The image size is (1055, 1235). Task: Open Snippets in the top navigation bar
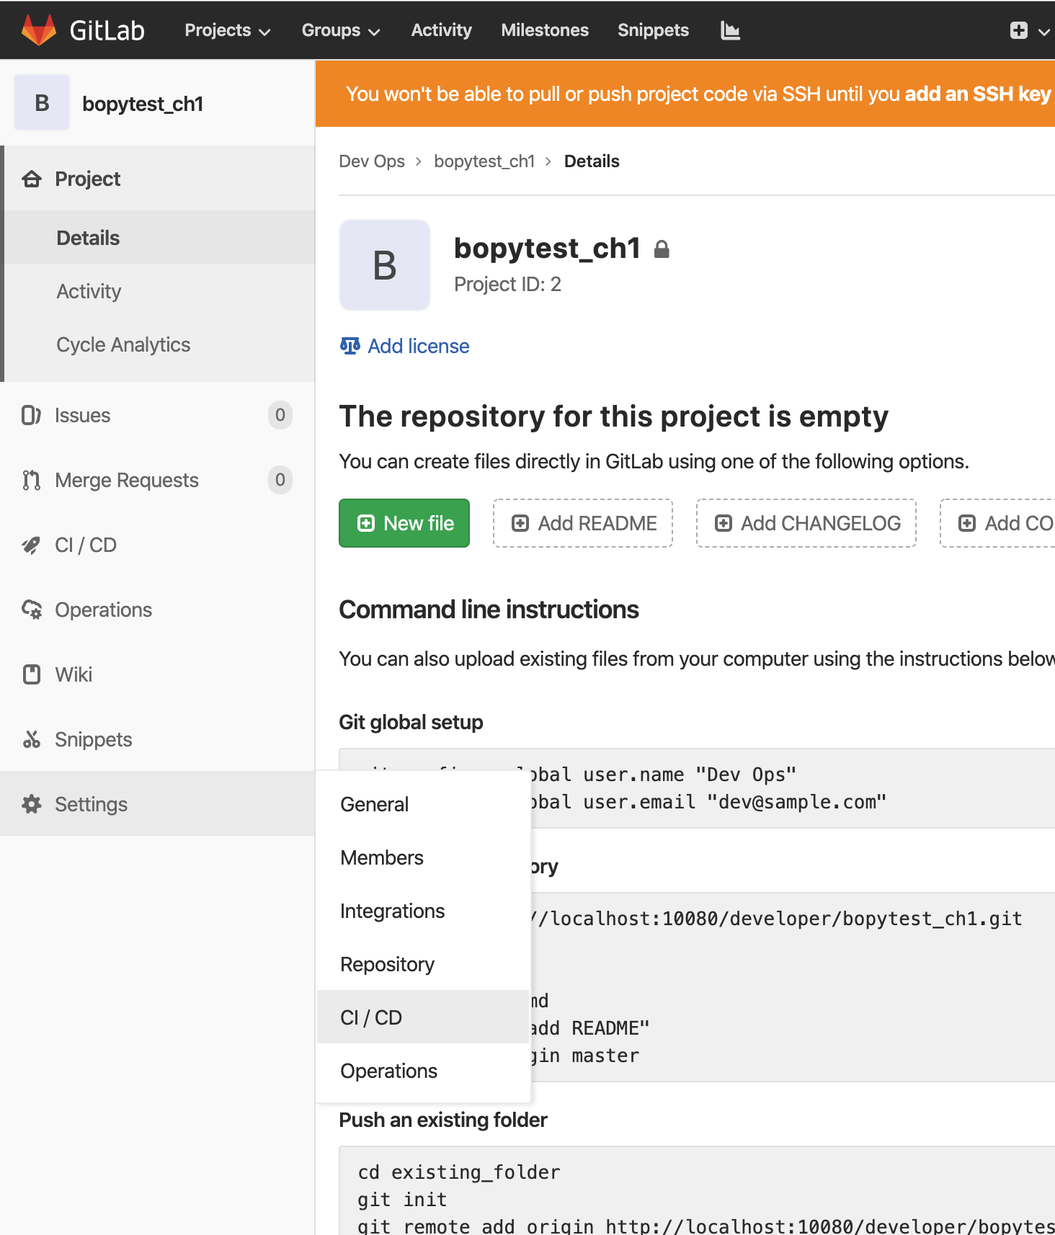tap(653, 30)
